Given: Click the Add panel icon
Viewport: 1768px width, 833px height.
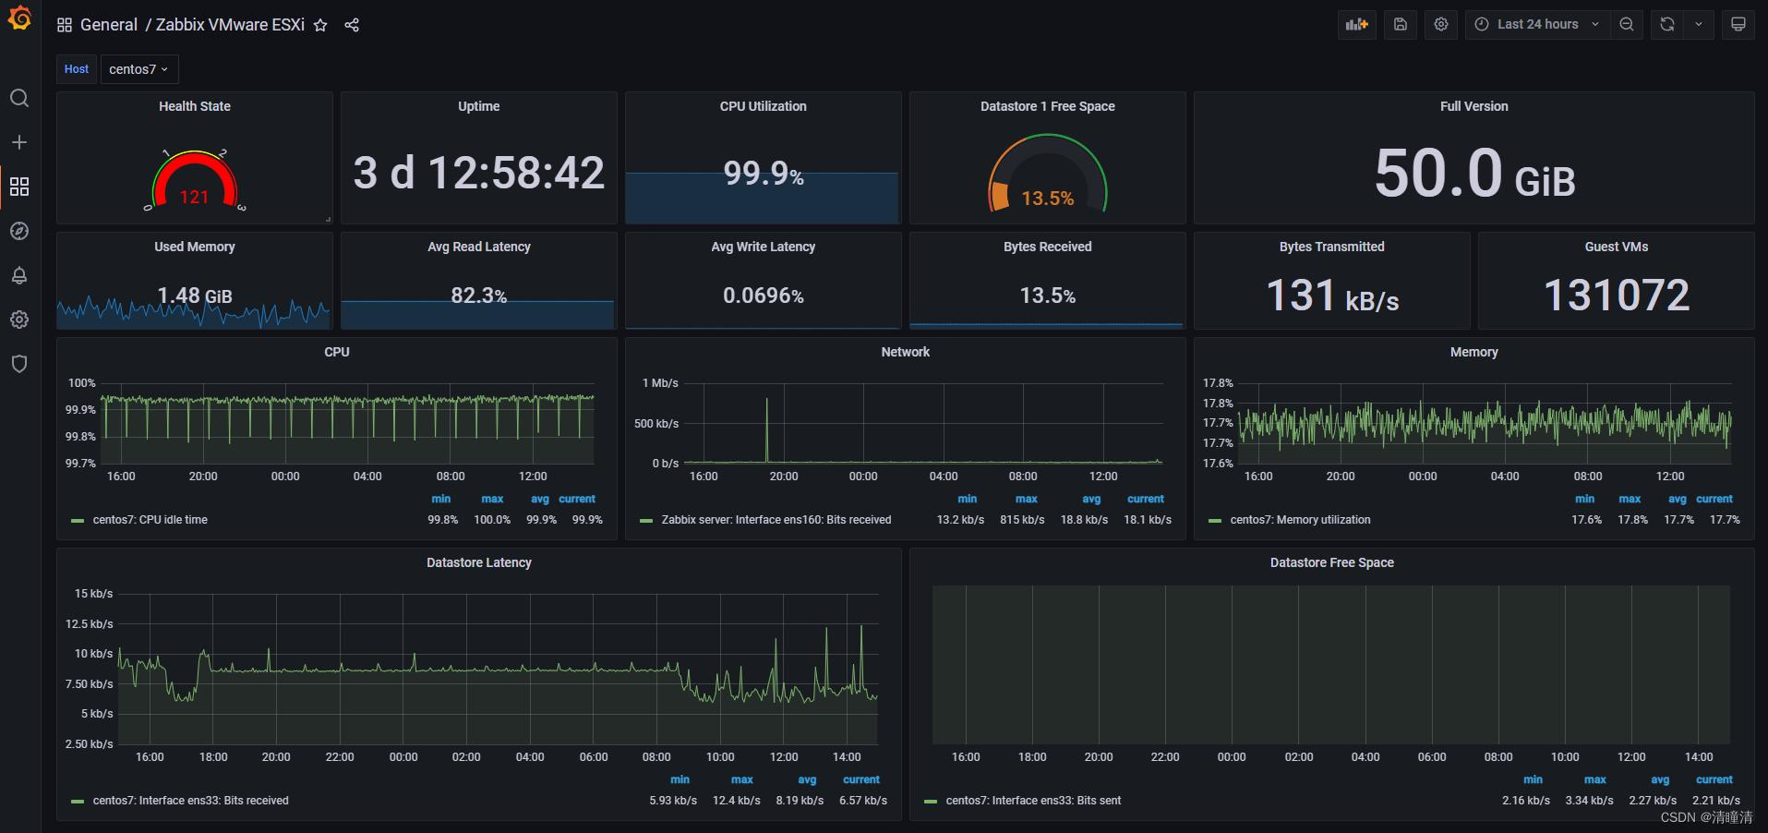Looking at the screenshot, I should pyautogui.click(x=1356, y=25).
